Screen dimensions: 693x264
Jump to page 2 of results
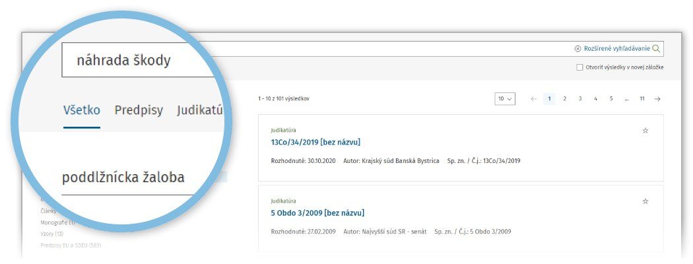(565, 99)
